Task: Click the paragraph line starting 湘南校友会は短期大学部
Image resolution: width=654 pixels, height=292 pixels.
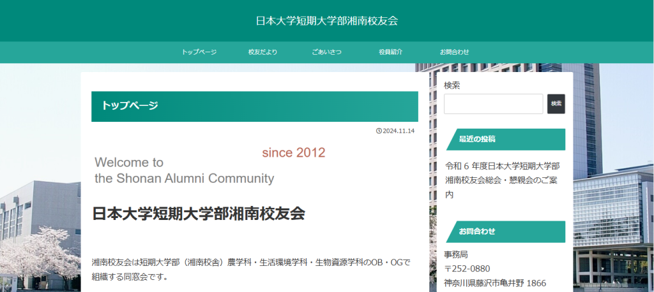Action: 251,263
